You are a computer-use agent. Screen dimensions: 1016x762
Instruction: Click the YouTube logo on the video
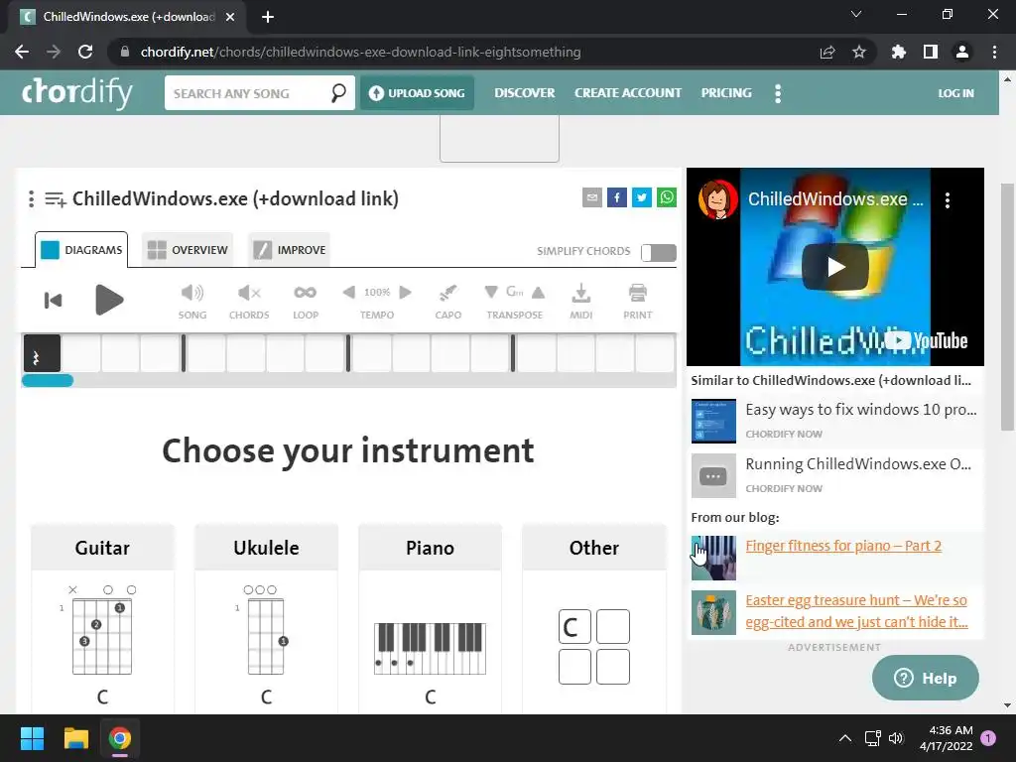coord(926,340)
